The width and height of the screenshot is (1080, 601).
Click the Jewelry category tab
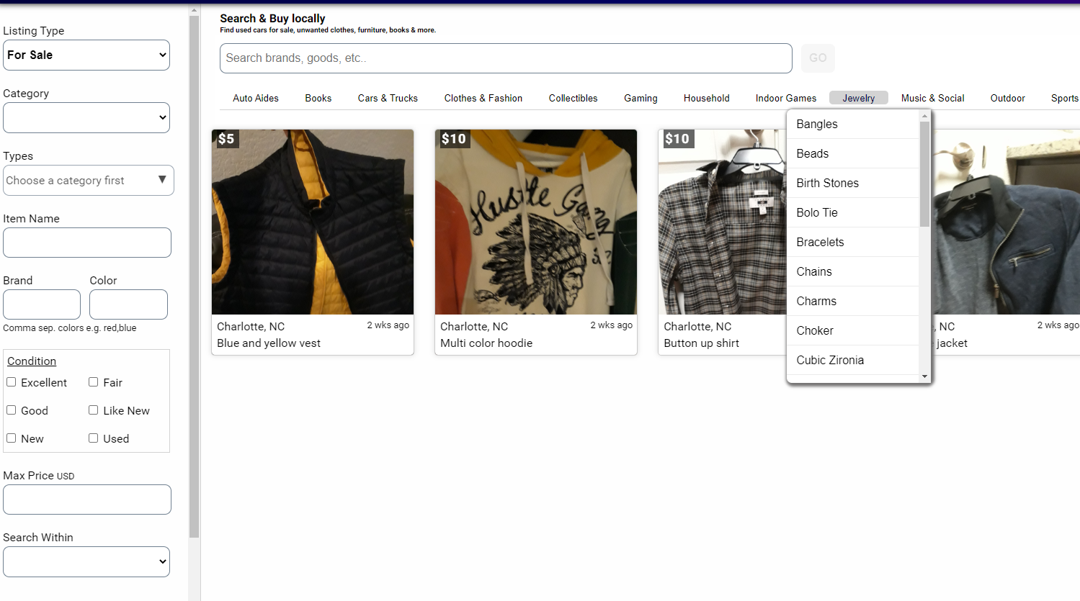(x=859, y=99)
